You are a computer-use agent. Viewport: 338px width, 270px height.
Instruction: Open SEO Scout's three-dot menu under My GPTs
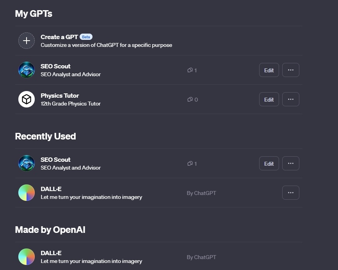click(290, 70)
